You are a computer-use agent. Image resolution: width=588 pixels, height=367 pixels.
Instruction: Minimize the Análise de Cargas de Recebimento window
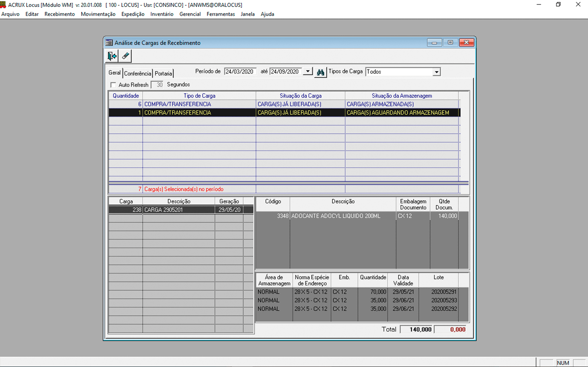[x=434, y=42]
